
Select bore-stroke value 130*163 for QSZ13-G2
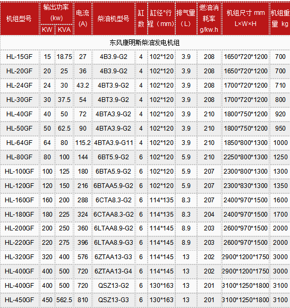pyautogui.click(x=161, y=286)
